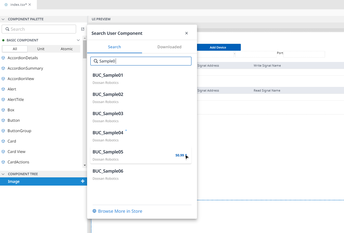Screen dimensions: 344x233
Task: Pick the Card View cube icon
Action: point(3,152)
